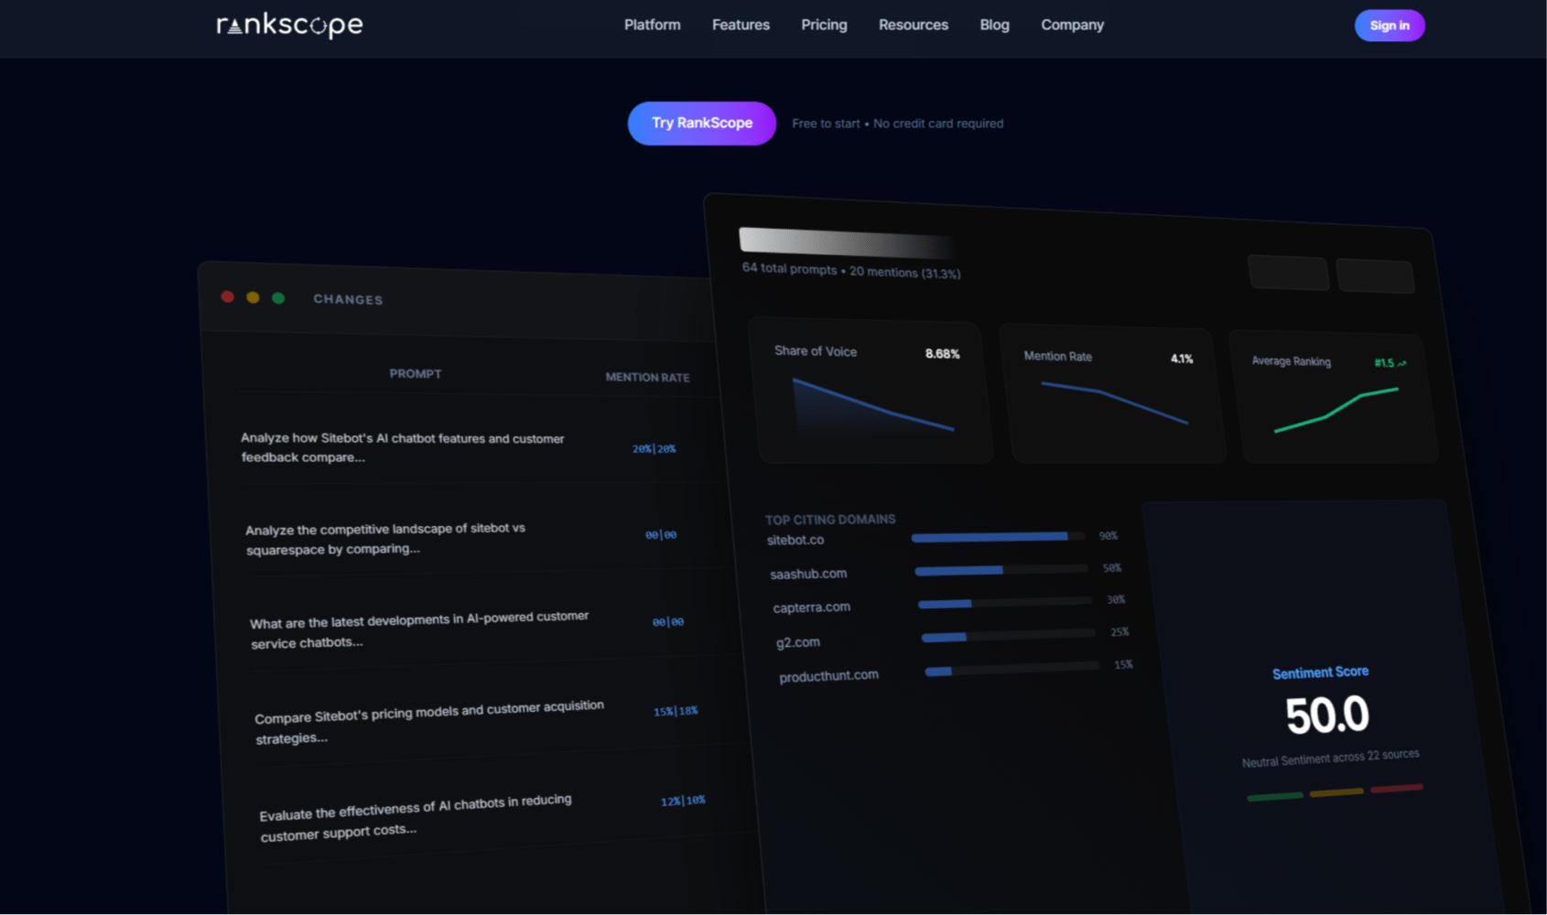Open the Platform menu

click(x=652, y=25)
